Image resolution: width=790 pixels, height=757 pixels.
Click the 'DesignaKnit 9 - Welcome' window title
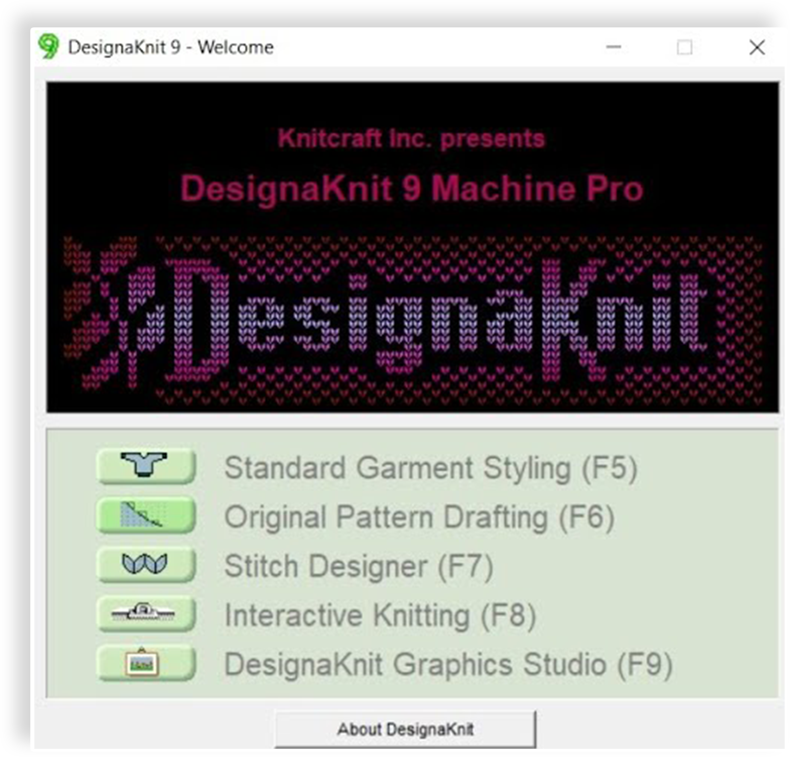pyautogui.click(x=171, y=47)
